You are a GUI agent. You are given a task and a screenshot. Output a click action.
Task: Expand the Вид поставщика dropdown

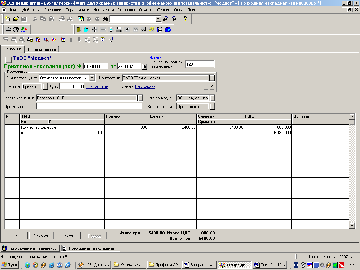(92, 78)
